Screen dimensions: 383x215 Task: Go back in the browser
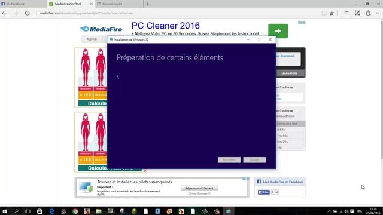point(5,13)
